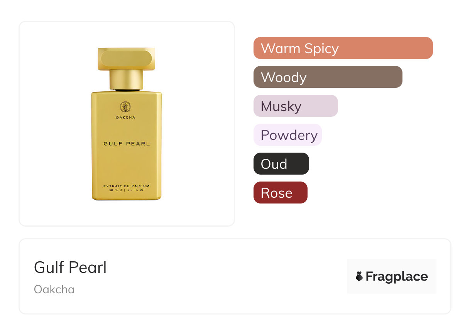
Task: Select the Warm Spicy accord bar
Action: tap(343, 48)
